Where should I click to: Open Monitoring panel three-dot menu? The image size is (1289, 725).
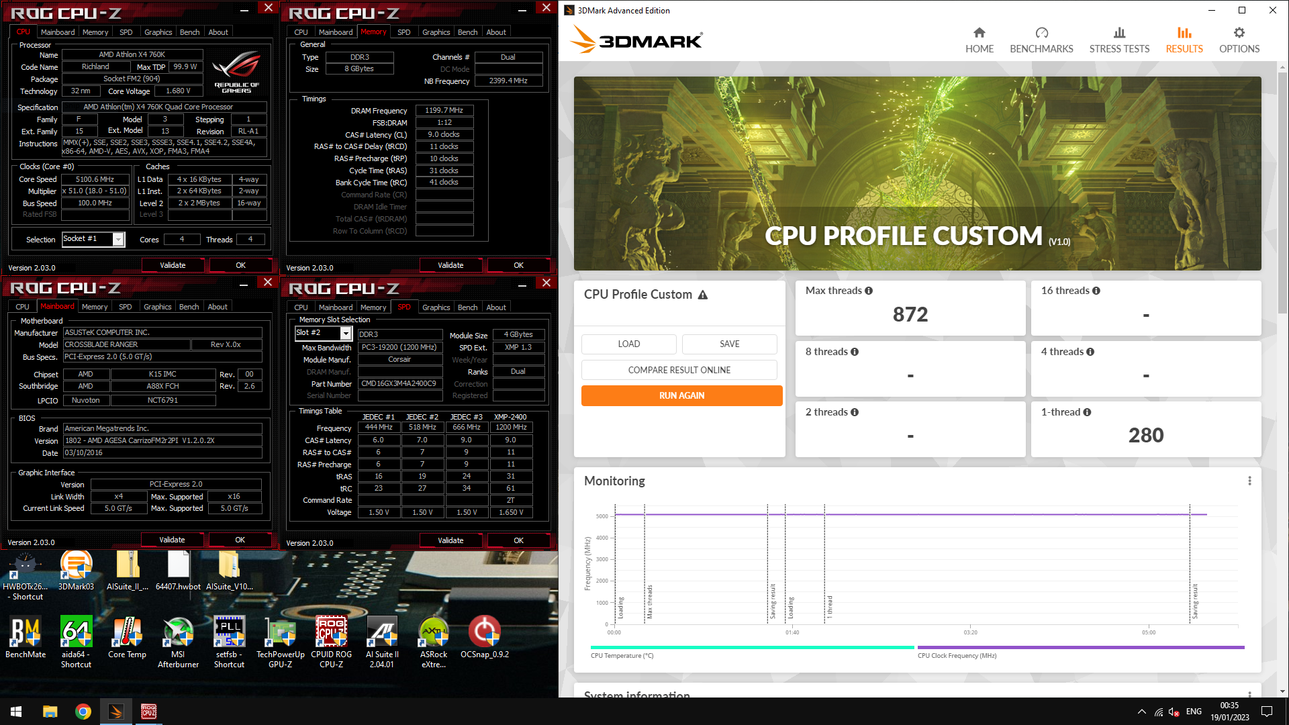(1249, 481)
